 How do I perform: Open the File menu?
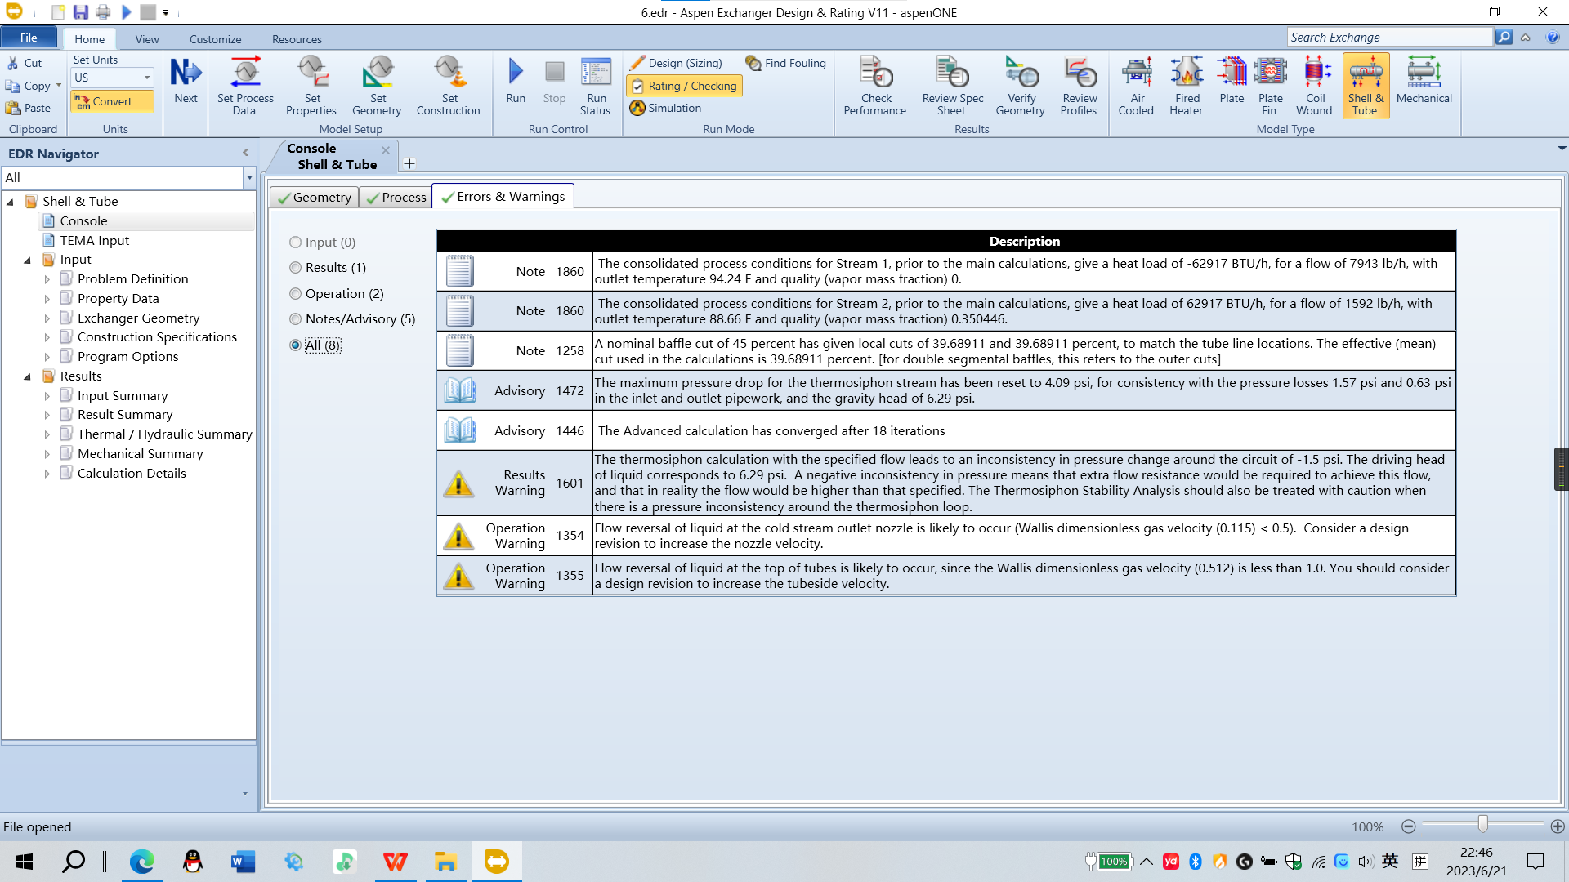pos(29,38)
